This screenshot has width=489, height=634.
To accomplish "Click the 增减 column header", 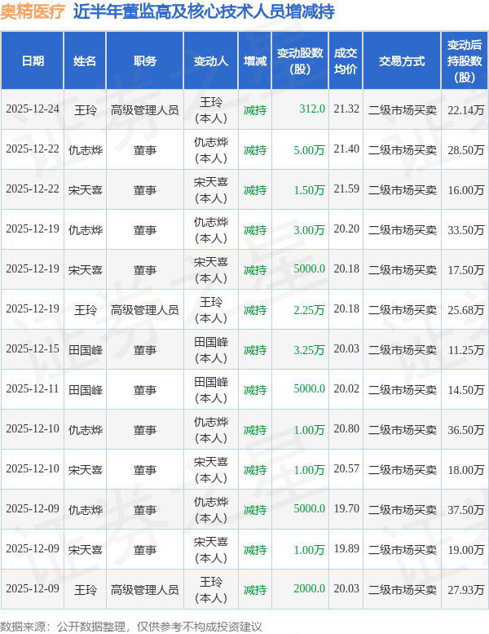I will coord(255,61).
